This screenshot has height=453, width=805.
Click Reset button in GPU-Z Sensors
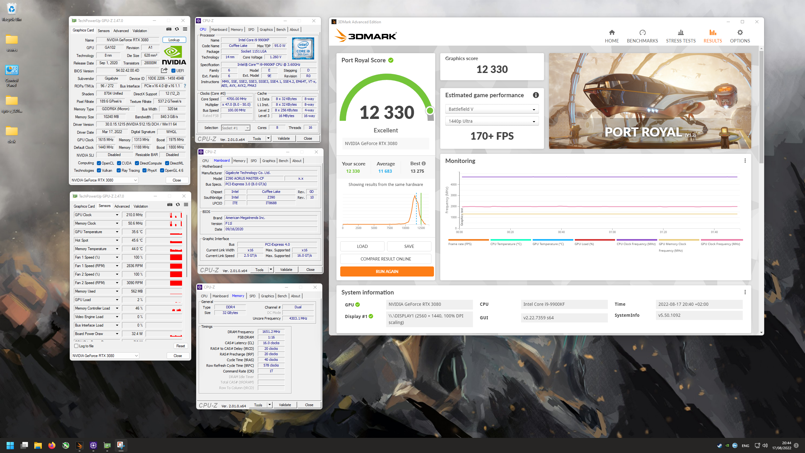click(x=180, y=346)
